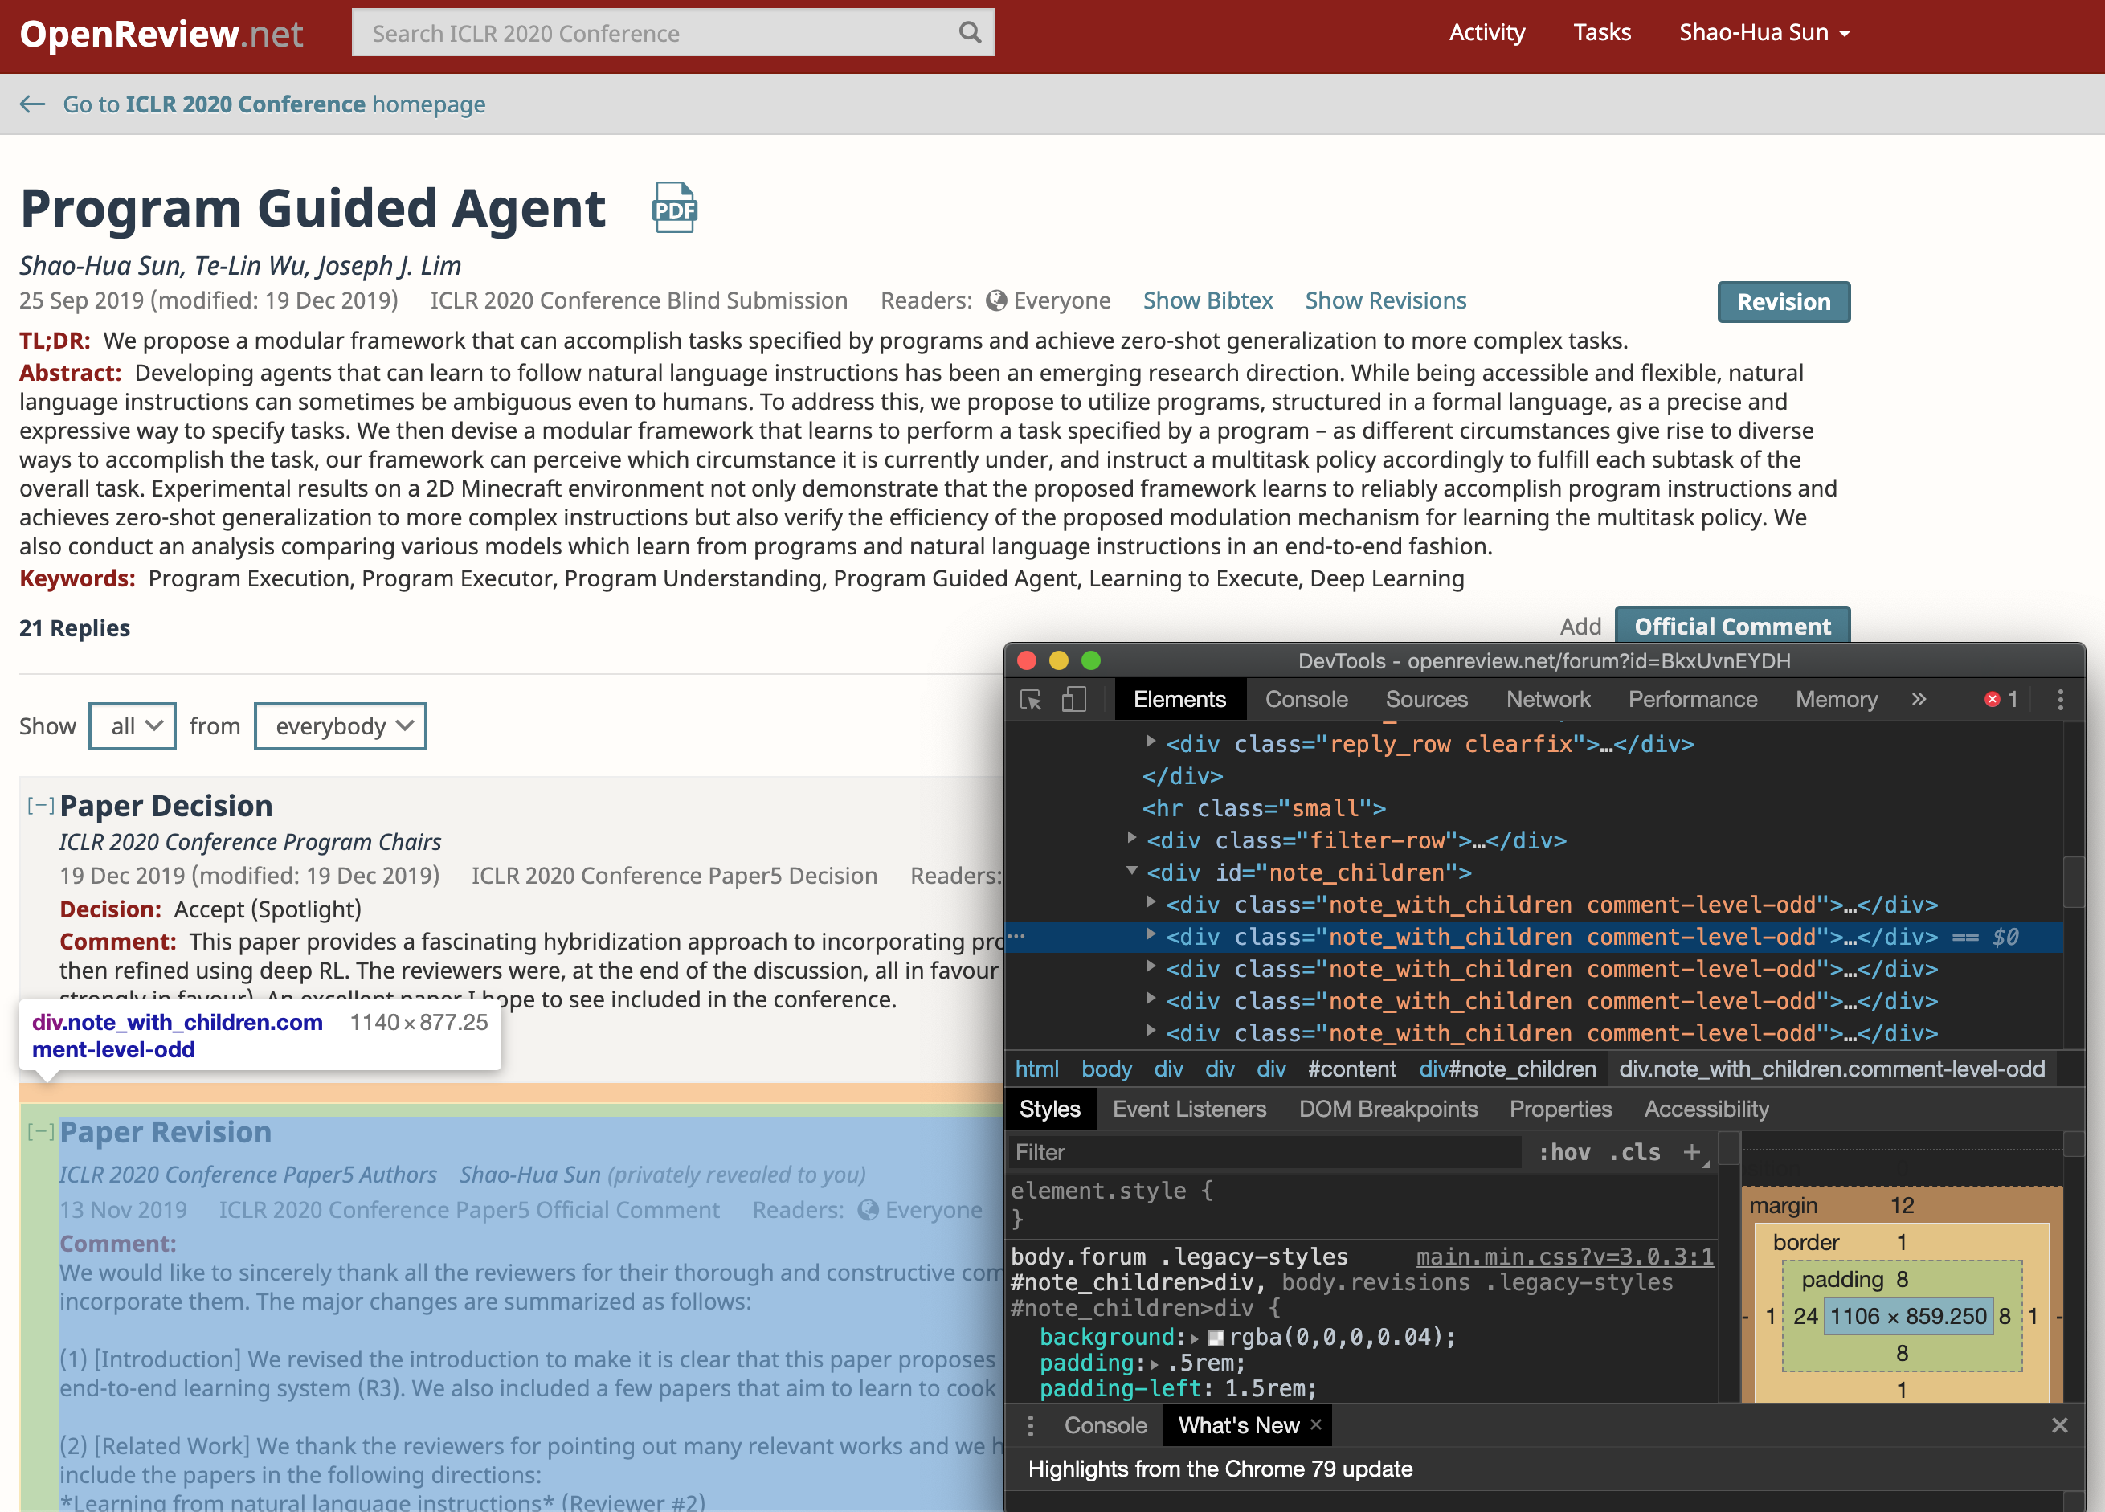This screenshot has width=2105, height=1512.
Task: Toggle the .cls class editor
Action: (1634, 1152)
